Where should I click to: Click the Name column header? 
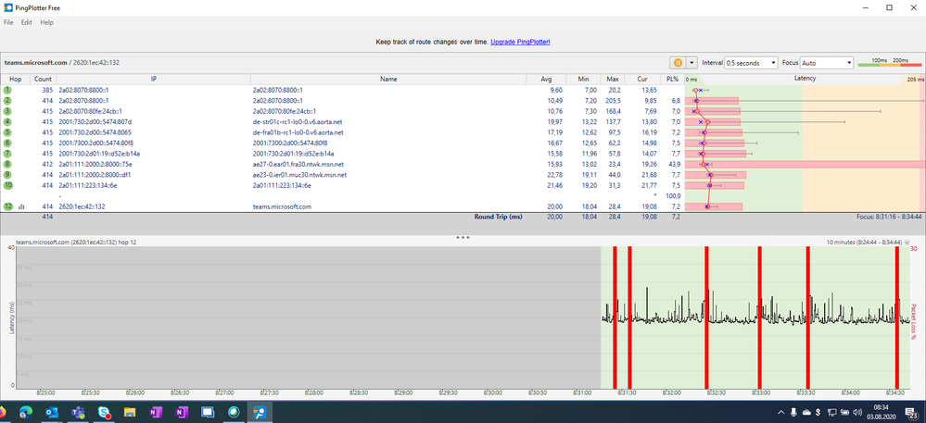pyautogui.click(x=388, y=79)
